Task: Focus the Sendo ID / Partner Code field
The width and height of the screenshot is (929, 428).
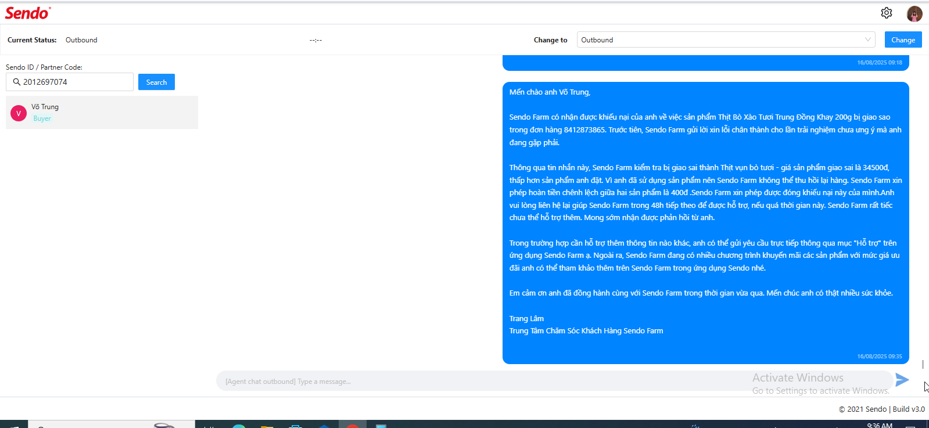Action: click(70, 82)
